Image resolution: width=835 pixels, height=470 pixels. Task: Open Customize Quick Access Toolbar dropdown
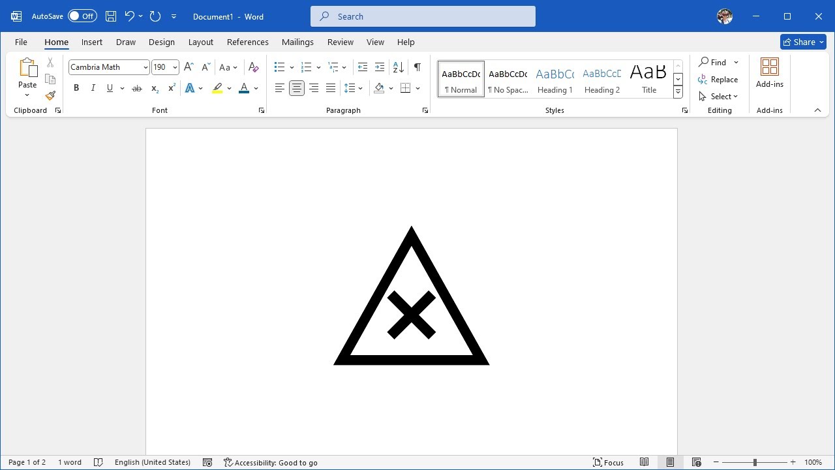[174, 16]
